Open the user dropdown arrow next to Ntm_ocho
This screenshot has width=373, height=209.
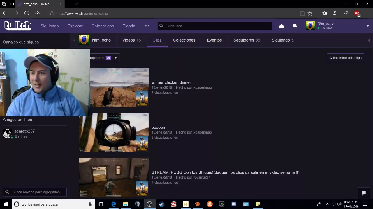pyautogui.click(x=367, y=26)
